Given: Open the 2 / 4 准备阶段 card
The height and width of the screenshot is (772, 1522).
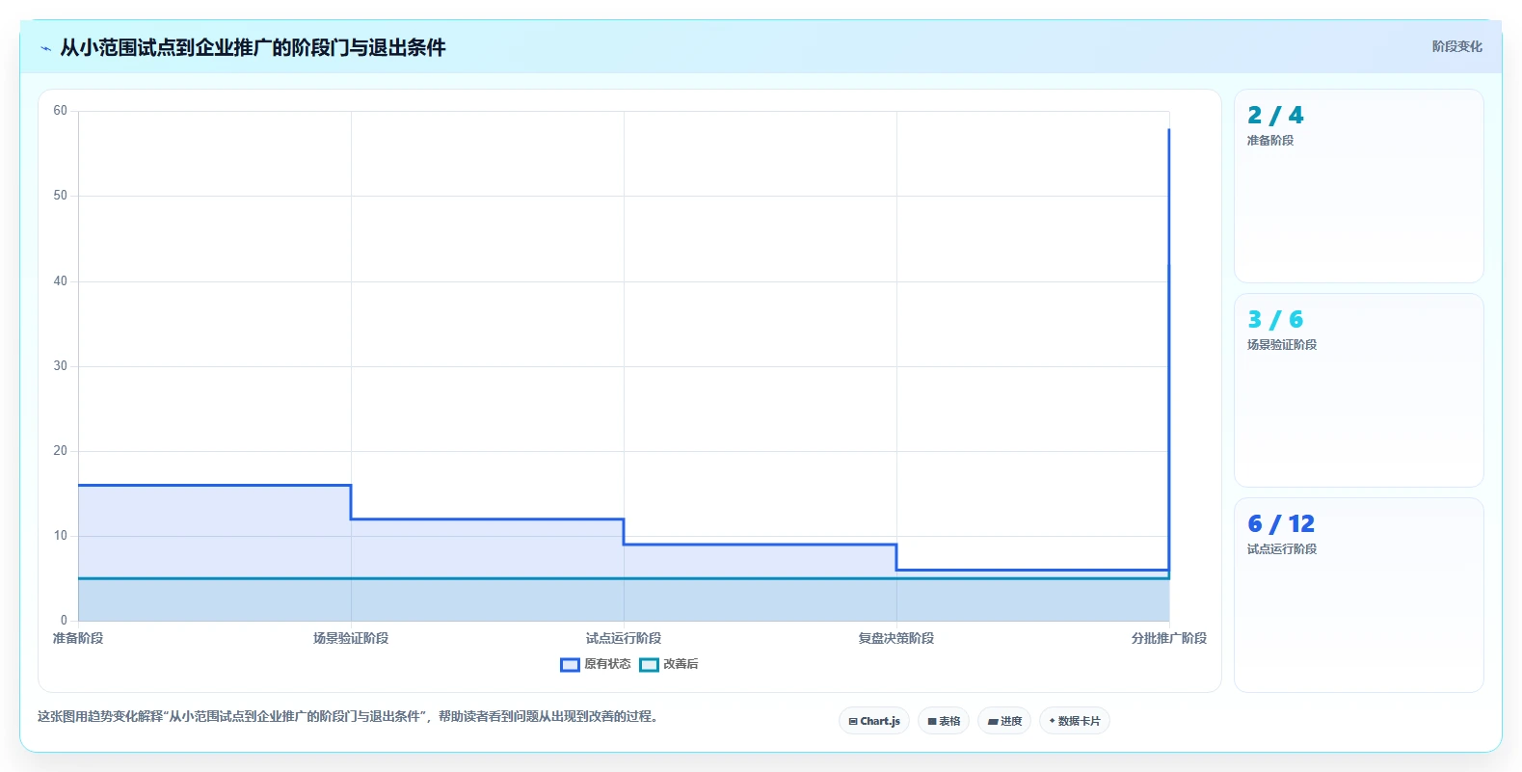Looking at the screenshot, I should click(1359, 186).
